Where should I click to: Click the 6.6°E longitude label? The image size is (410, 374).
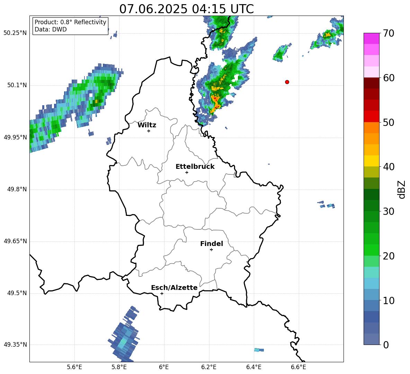(298, 367)
